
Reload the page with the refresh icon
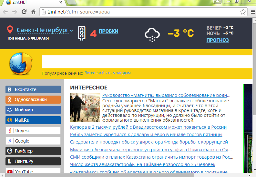24,12
